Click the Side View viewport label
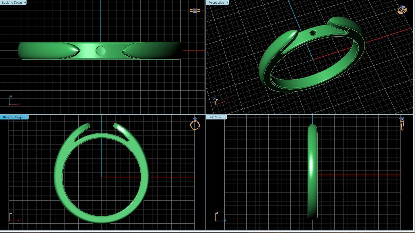Image resolution: width=415 pixels, height=233 pixels. click(215, 117)
